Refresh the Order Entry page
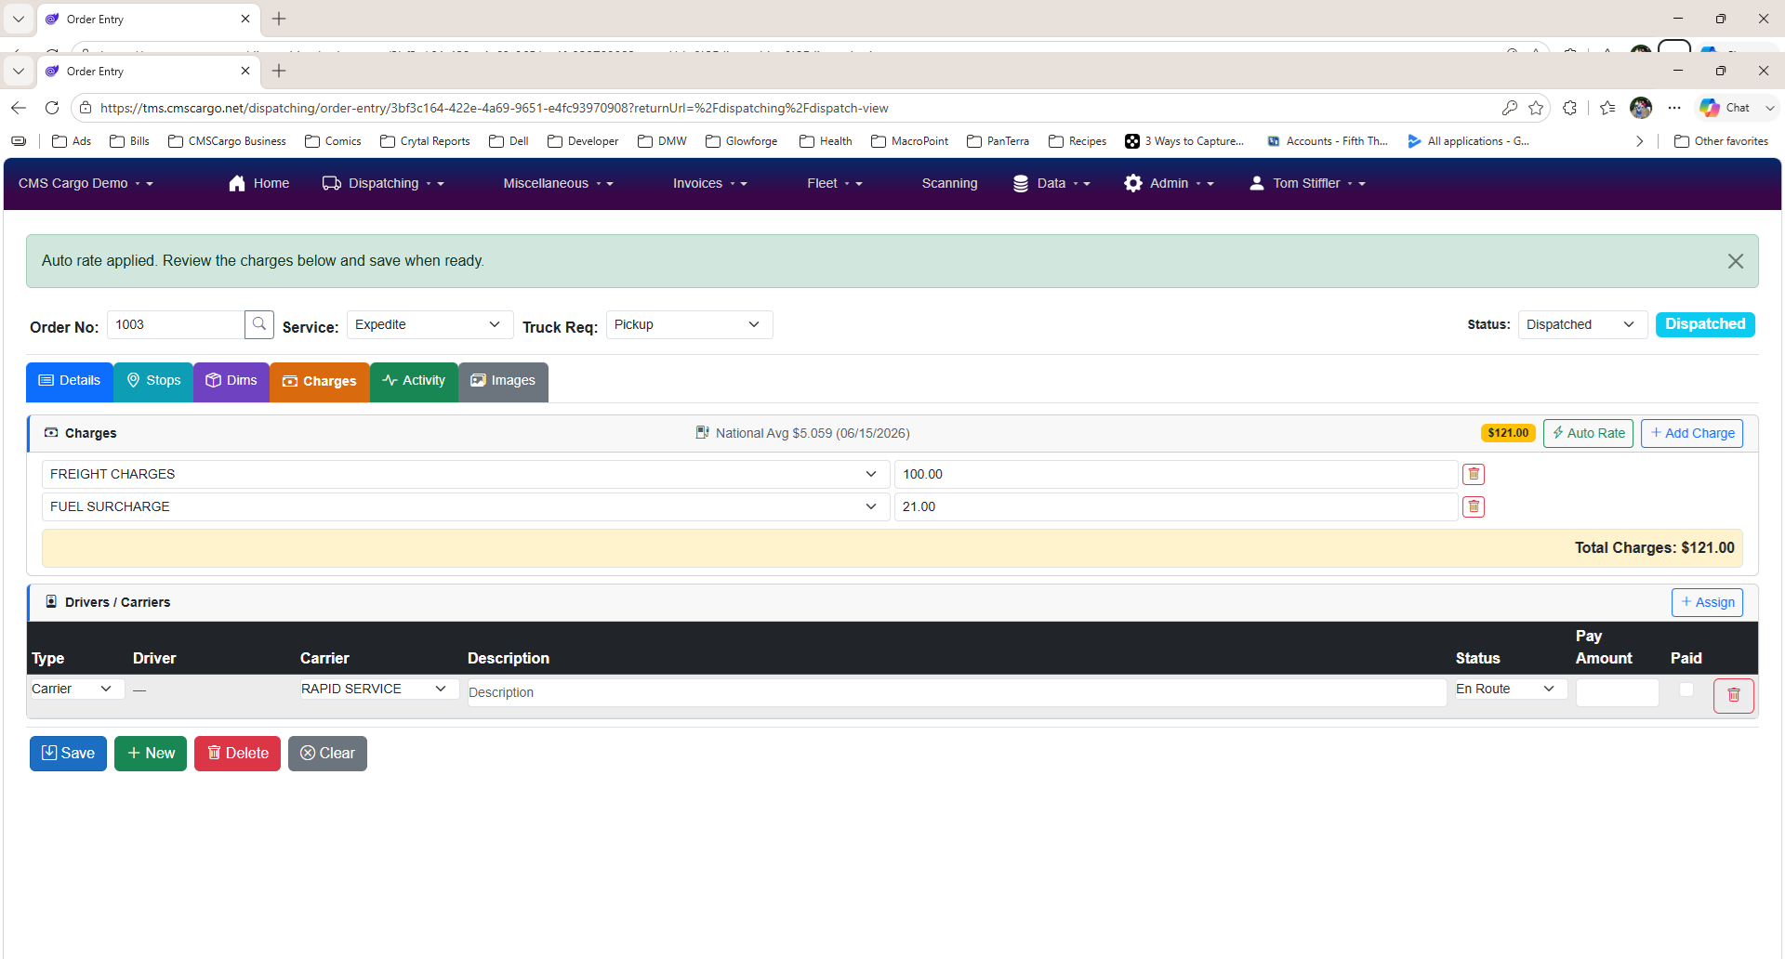This screenshot has width=1785, height=959. point(52,108)
